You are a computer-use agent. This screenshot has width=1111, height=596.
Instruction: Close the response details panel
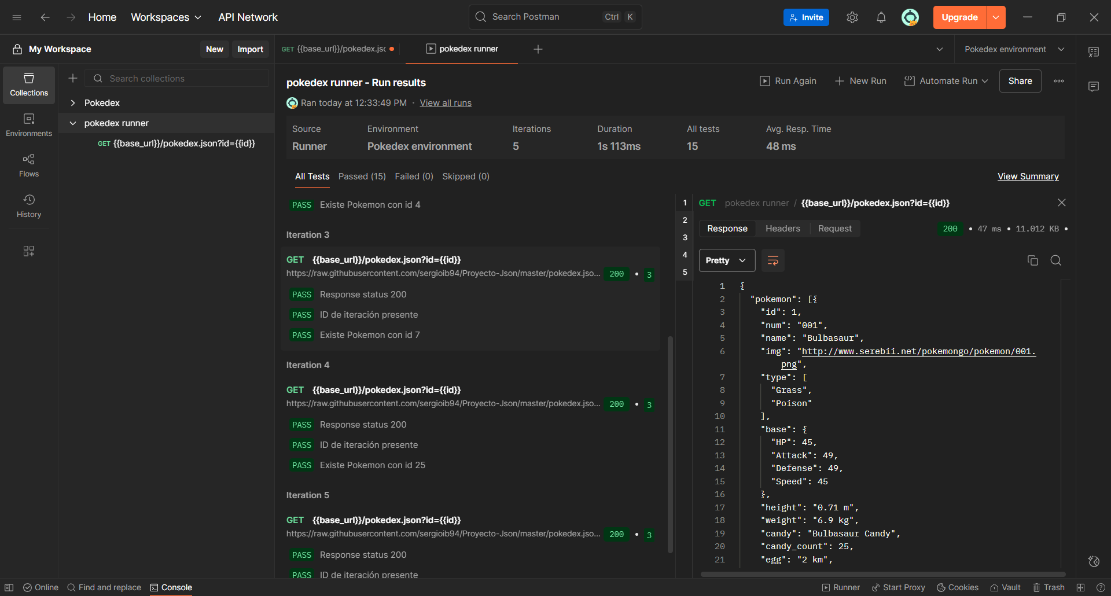point(1061,203)
